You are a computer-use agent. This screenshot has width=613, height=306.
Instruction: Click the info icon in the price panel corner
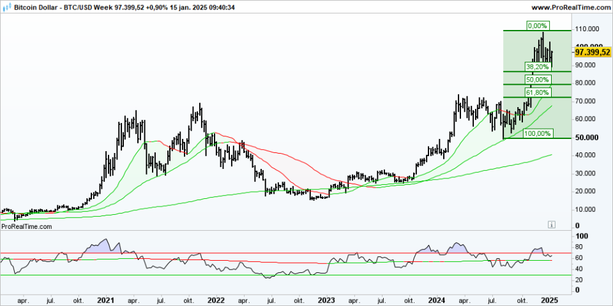[x=552, y=224]
